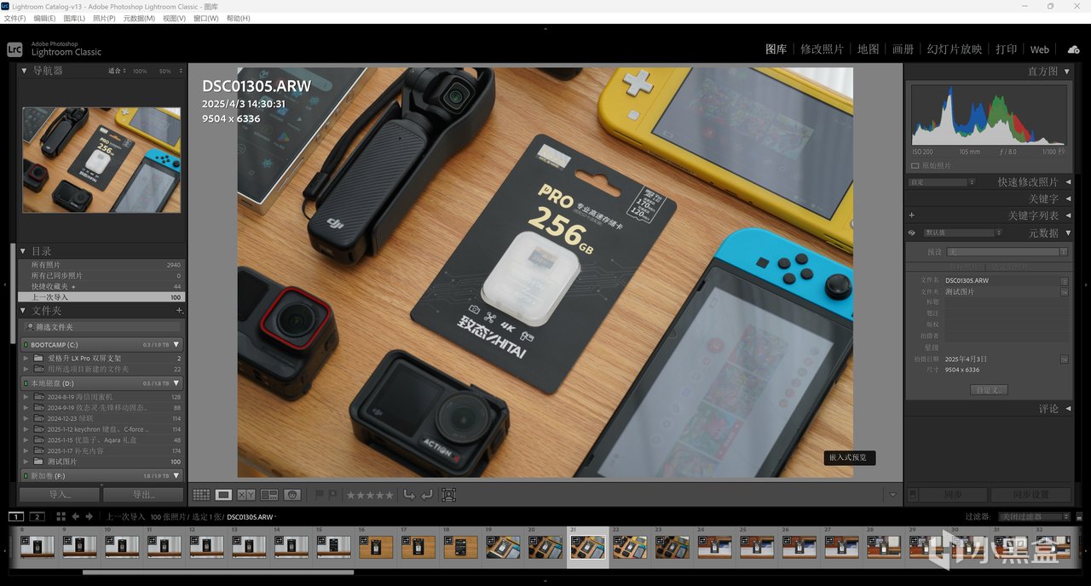Click the icon beside file name field
1091x586 pixels.
coord(1064,280)
